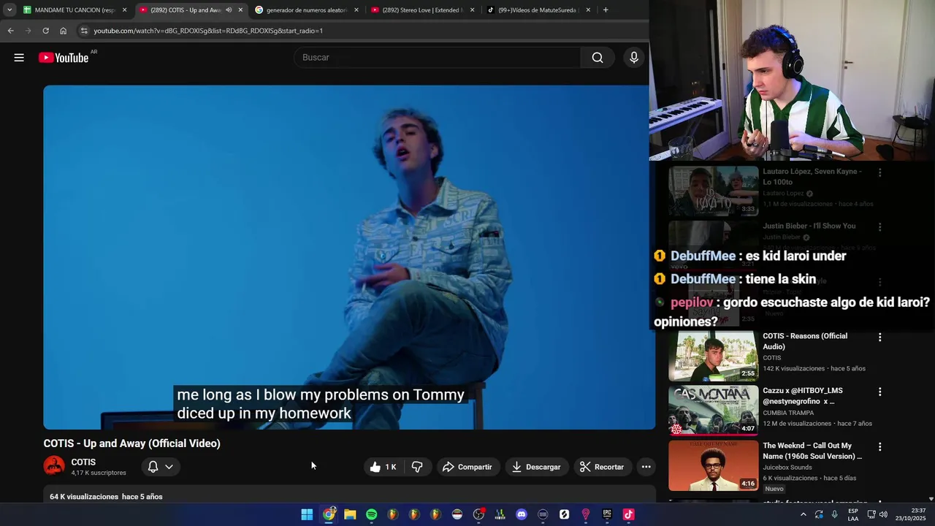
Task: Mute the COTIS tab audio icon
Action: pyautogui.click(x=229, y=10)
